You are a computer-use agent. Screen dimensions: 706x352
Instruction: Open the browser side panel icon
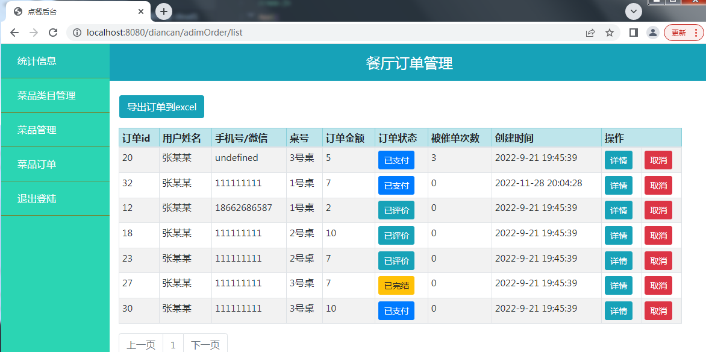point(633,33)
